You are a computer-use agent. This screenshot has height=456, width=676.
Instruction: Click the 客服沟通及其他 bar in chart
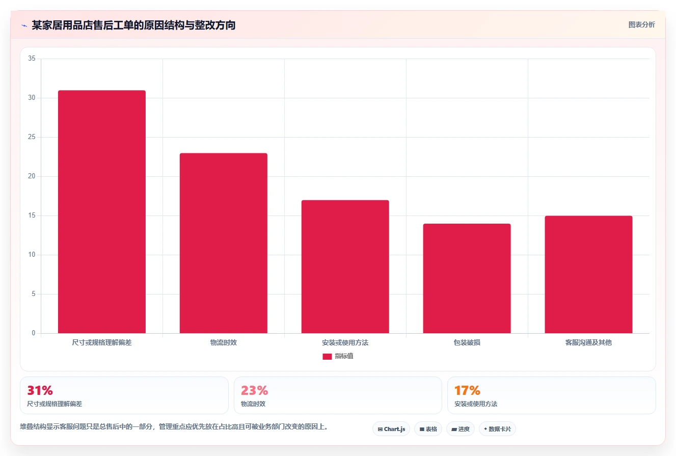pyautogui.click(x=588, y=275)
